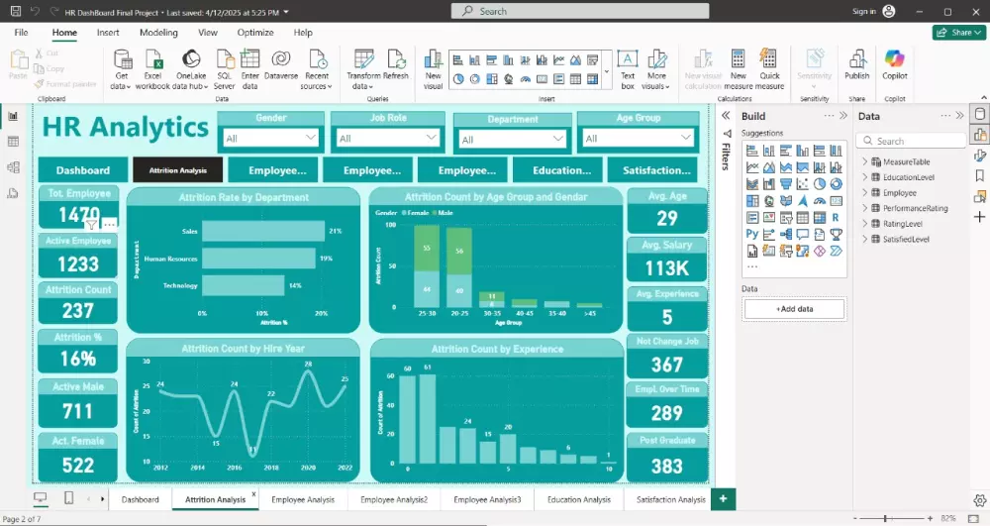Click the Dataverse icon
The width and height of the screenshot is (990, 526).
(x=281, y=60)
